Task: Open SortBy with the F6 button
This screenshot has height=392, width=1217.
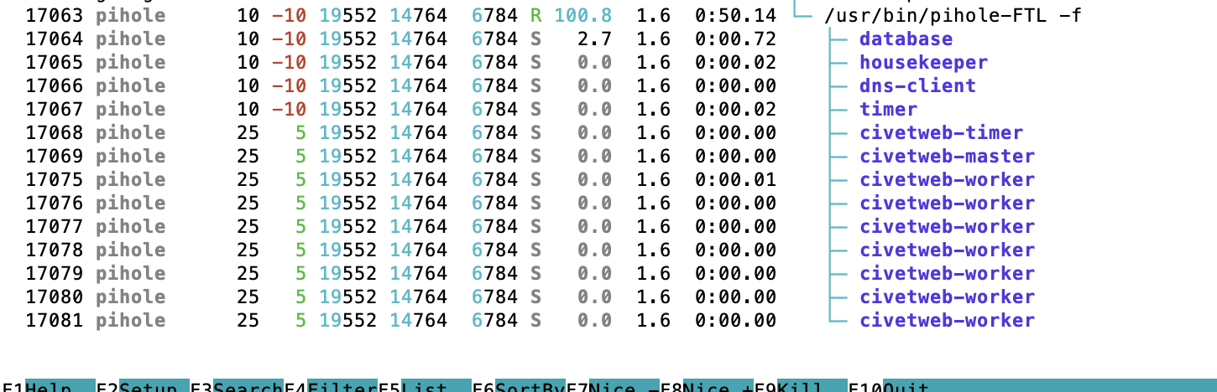Action: [x=519, y=386]
